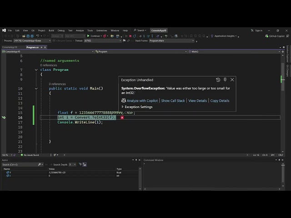291x218 pixels.
Task: Open a file with the folder icon
Action: coord(24,36)
